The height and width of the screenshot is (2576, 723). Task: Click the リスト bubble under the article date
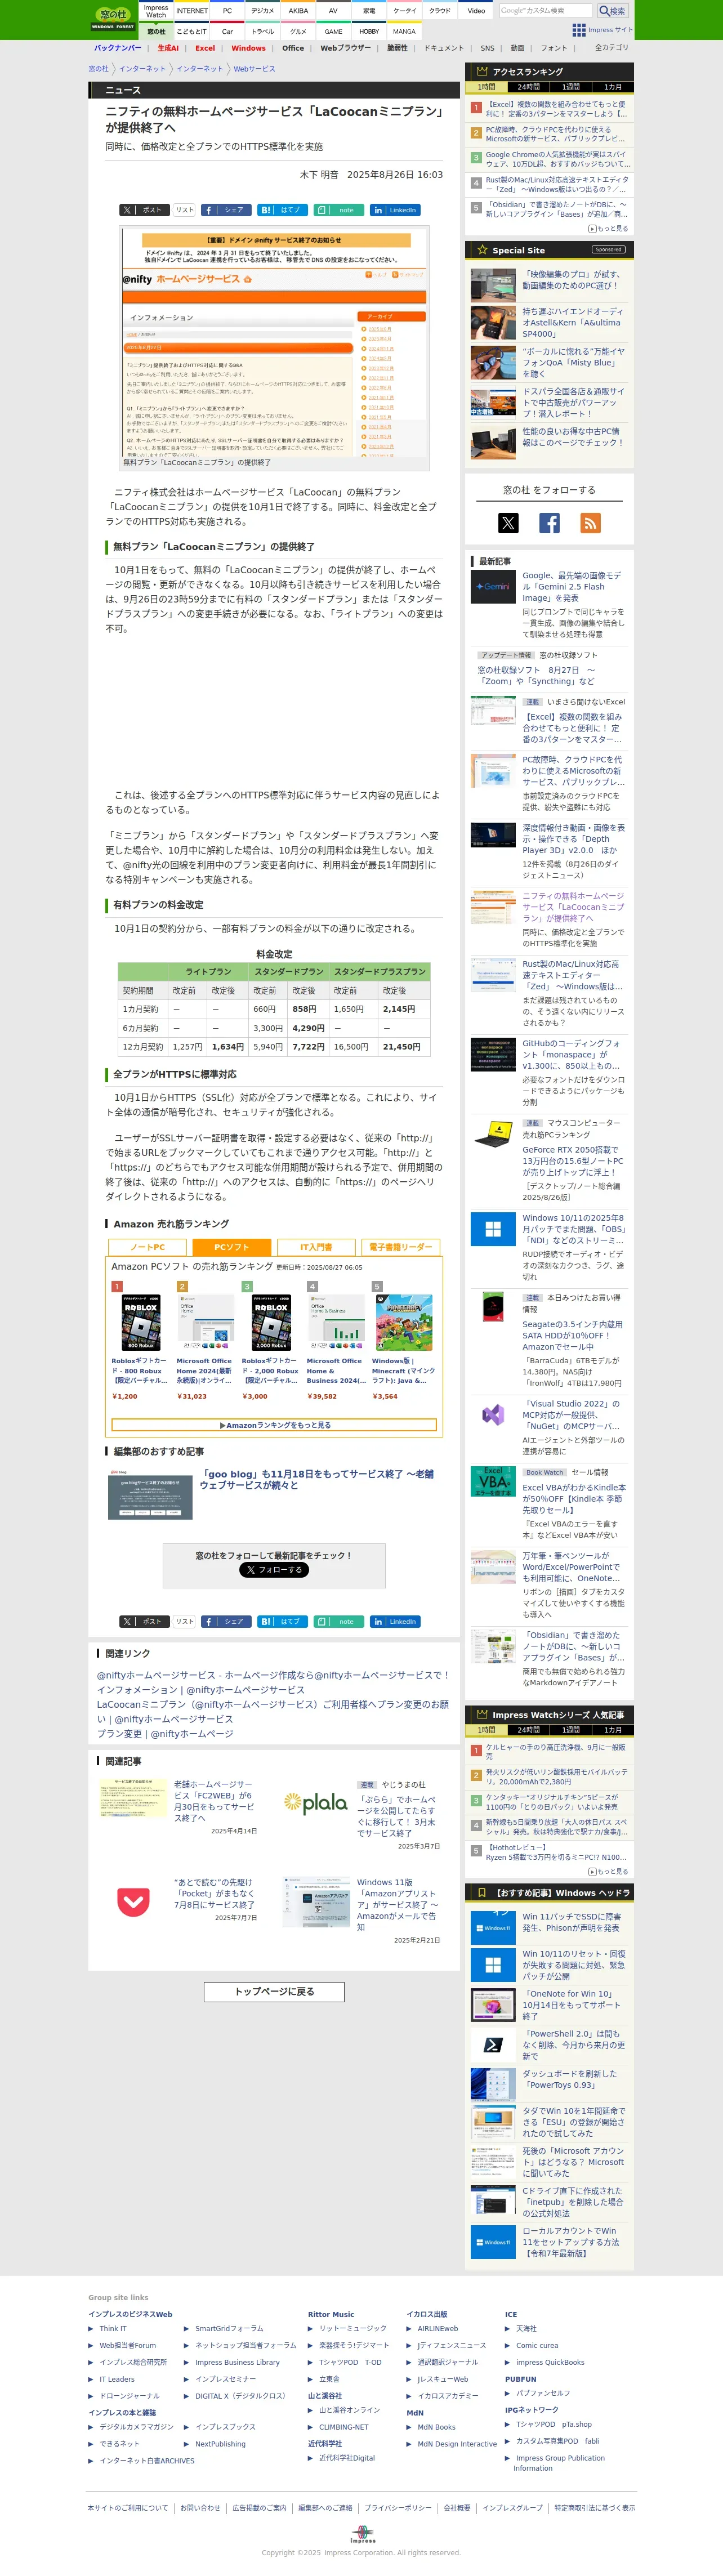(185, 210)
